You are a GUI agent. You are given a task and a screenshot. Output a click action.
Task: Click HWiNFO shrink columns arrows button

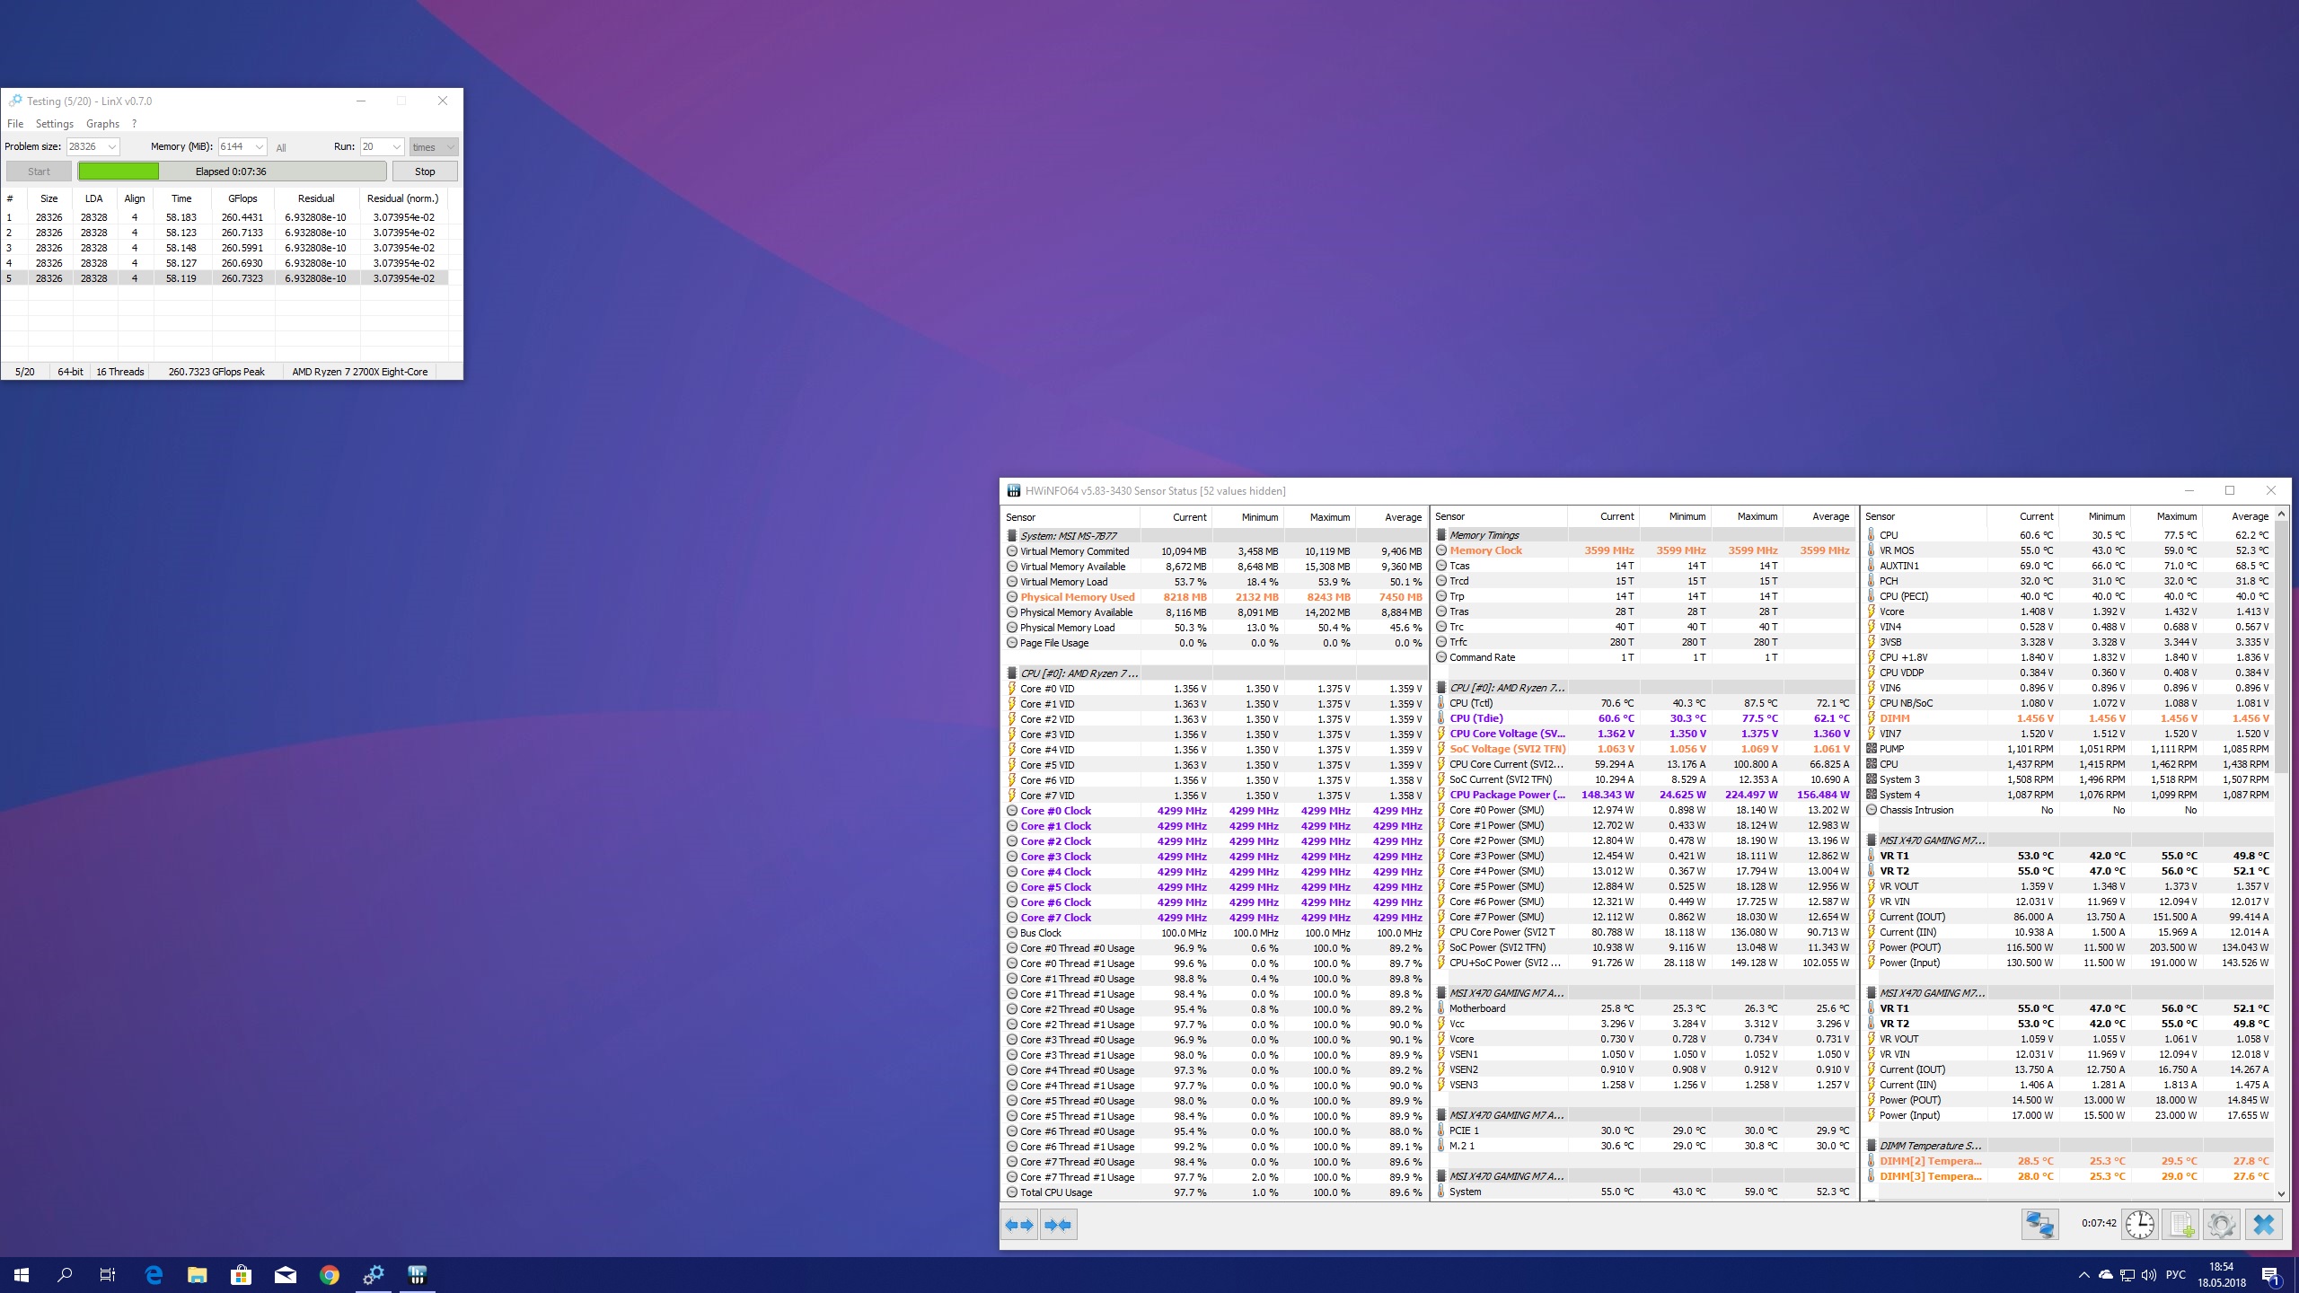coord(1058,1225)
